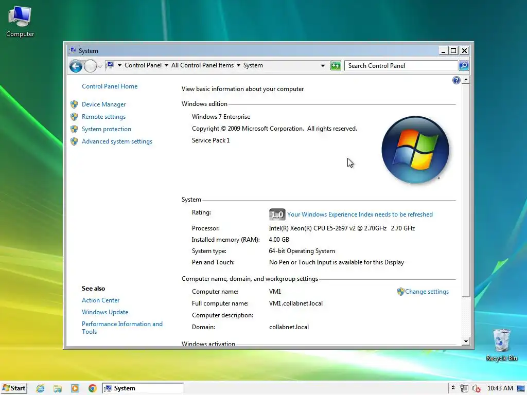Select the 64-bit Operating System value
The height and width of the screenshot is (395, 527).
(x=302, y=251)
